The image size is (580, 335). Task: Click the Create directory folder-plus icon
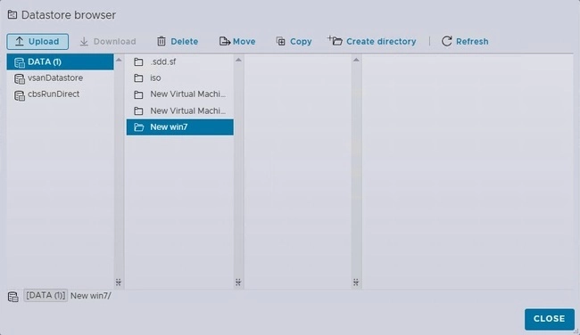click(335, 41)
